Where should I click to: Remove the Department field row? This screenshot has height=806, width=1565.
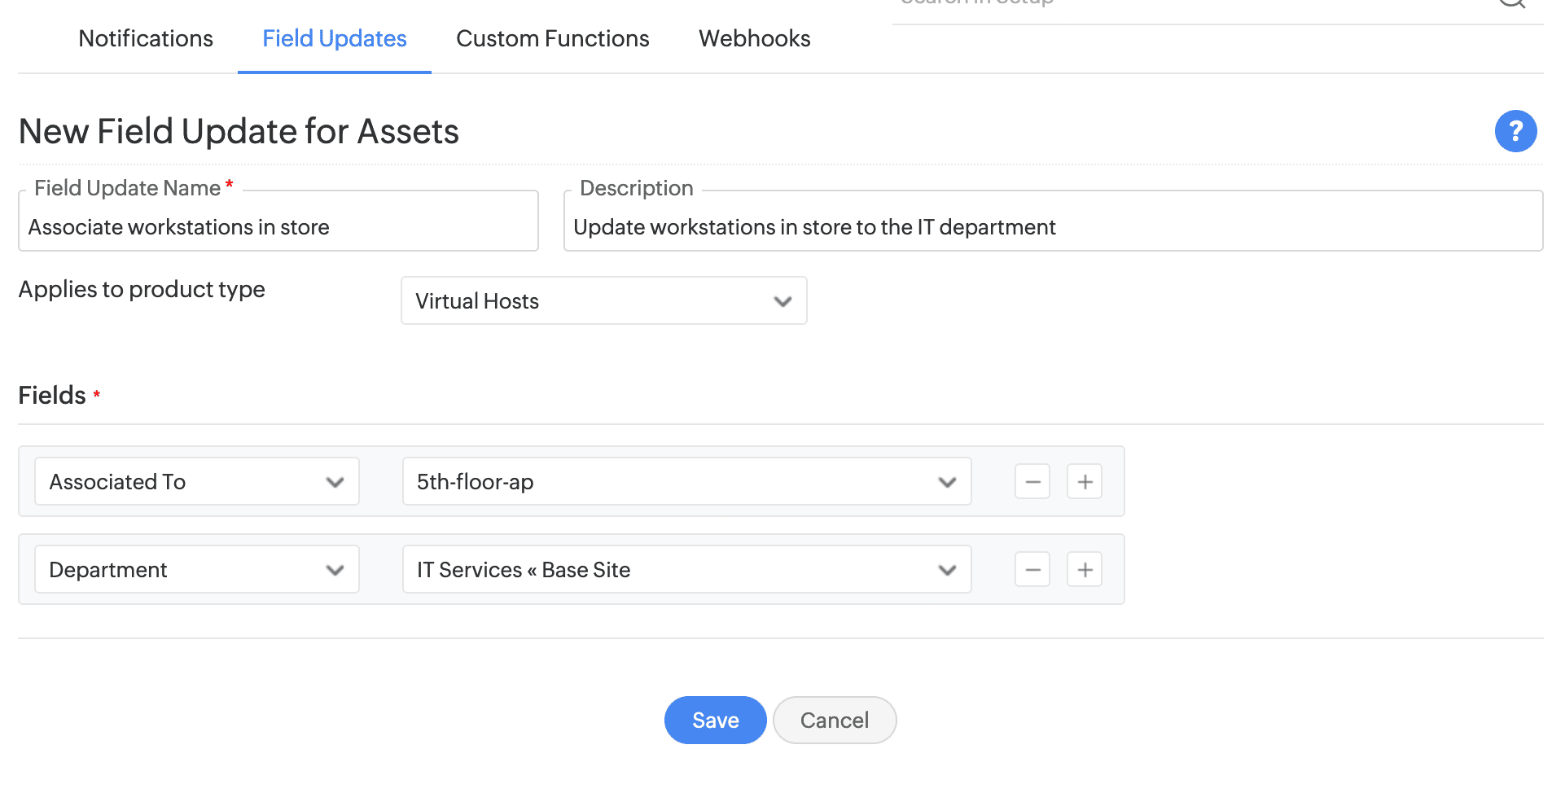point(1032,570)
